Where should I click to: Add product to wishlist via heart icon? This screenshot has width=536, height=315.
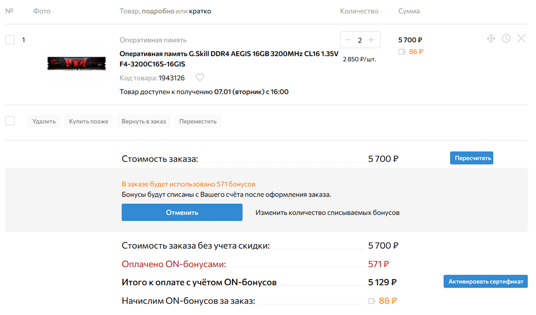point(200,78)
